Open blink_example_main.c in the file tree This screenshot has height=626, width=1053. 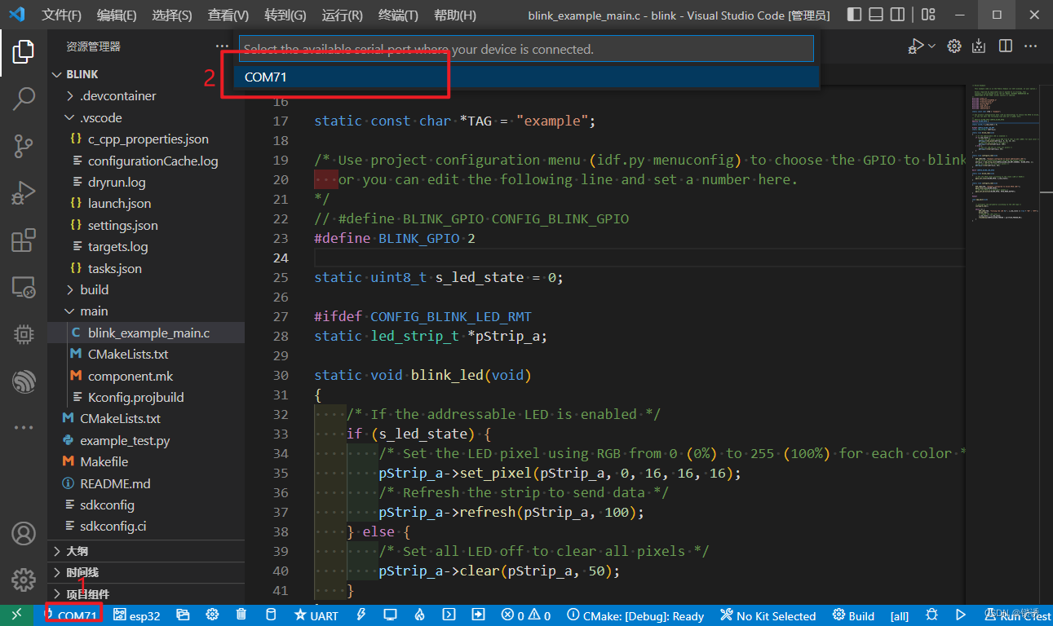pyautogui.click(x=146, y=333)
